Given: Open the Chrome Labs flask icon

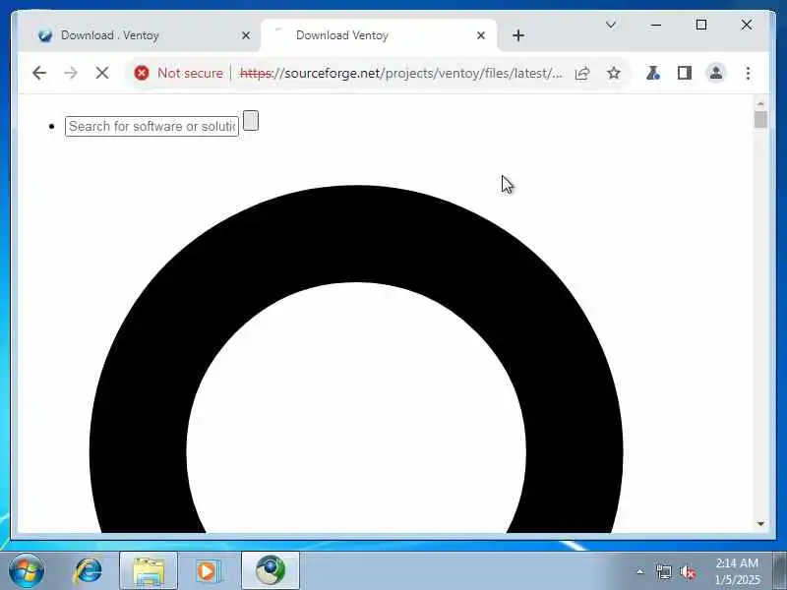Looking at the screenshot, I should click(653, 73).
